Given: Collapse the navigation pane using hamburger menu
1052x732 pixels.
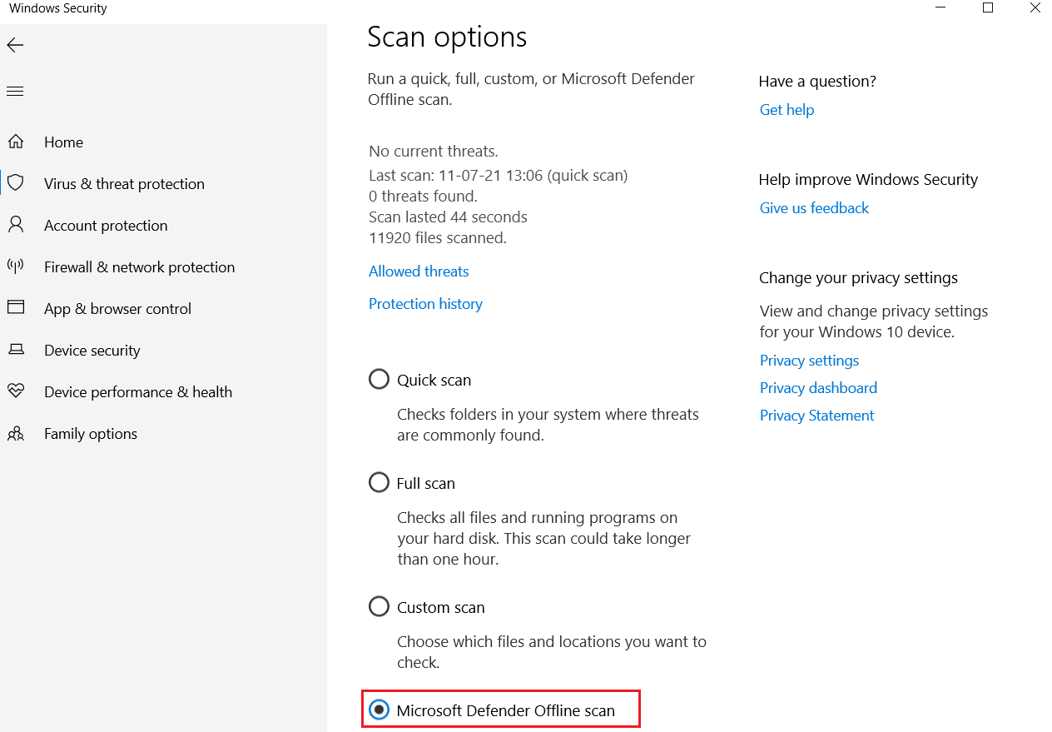Looking at the screenshot, I should [x=15, y=90].
